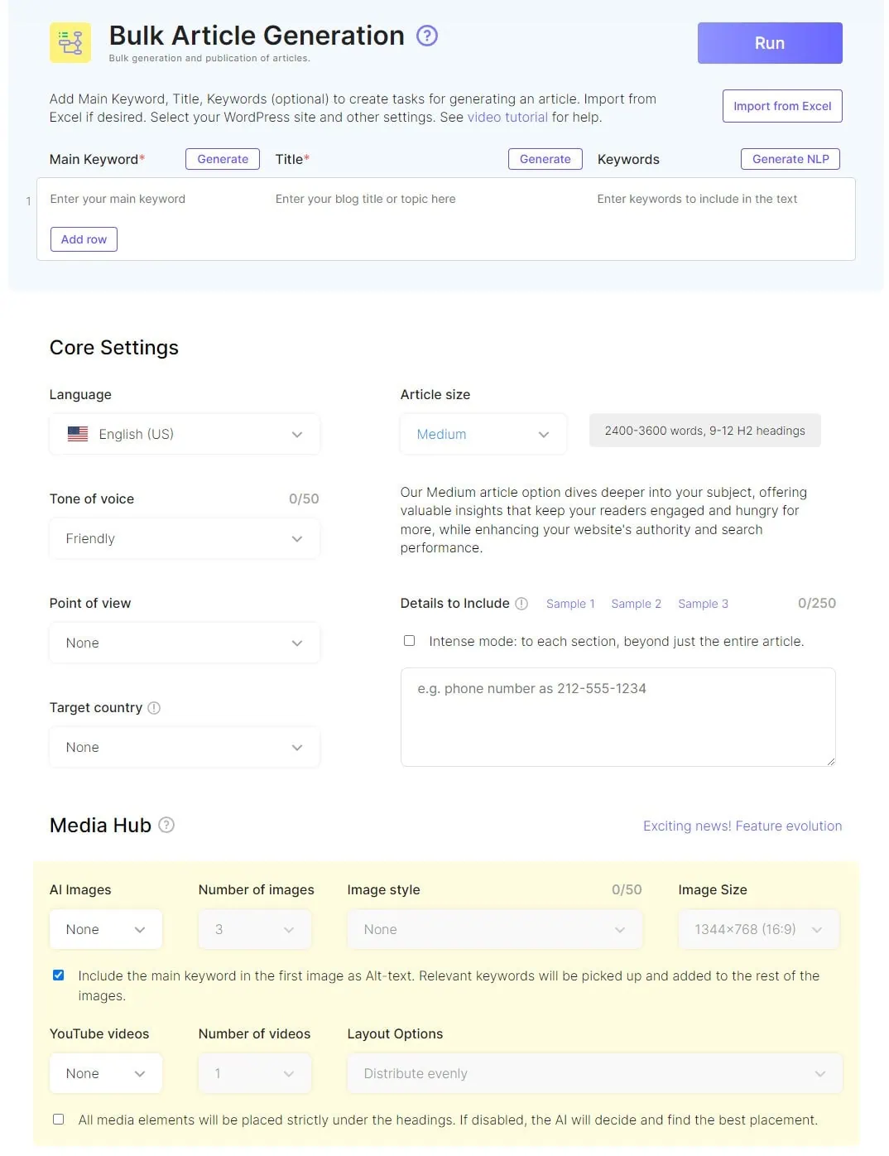
Task: Click the Run button
Action: 770,43
